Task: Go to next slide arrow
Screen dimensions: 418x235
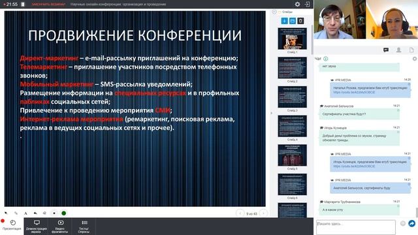Action: point(263,213)
